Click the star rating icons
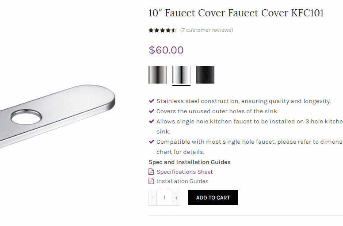The height and width of the screenshot is (226, 343). pyautogui.click(x=162, y=31)
